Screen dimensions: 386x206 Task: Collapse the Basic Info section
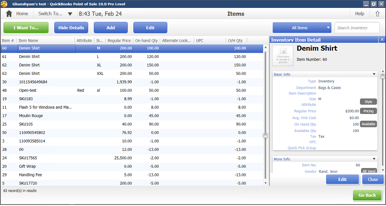coord(374,74)
